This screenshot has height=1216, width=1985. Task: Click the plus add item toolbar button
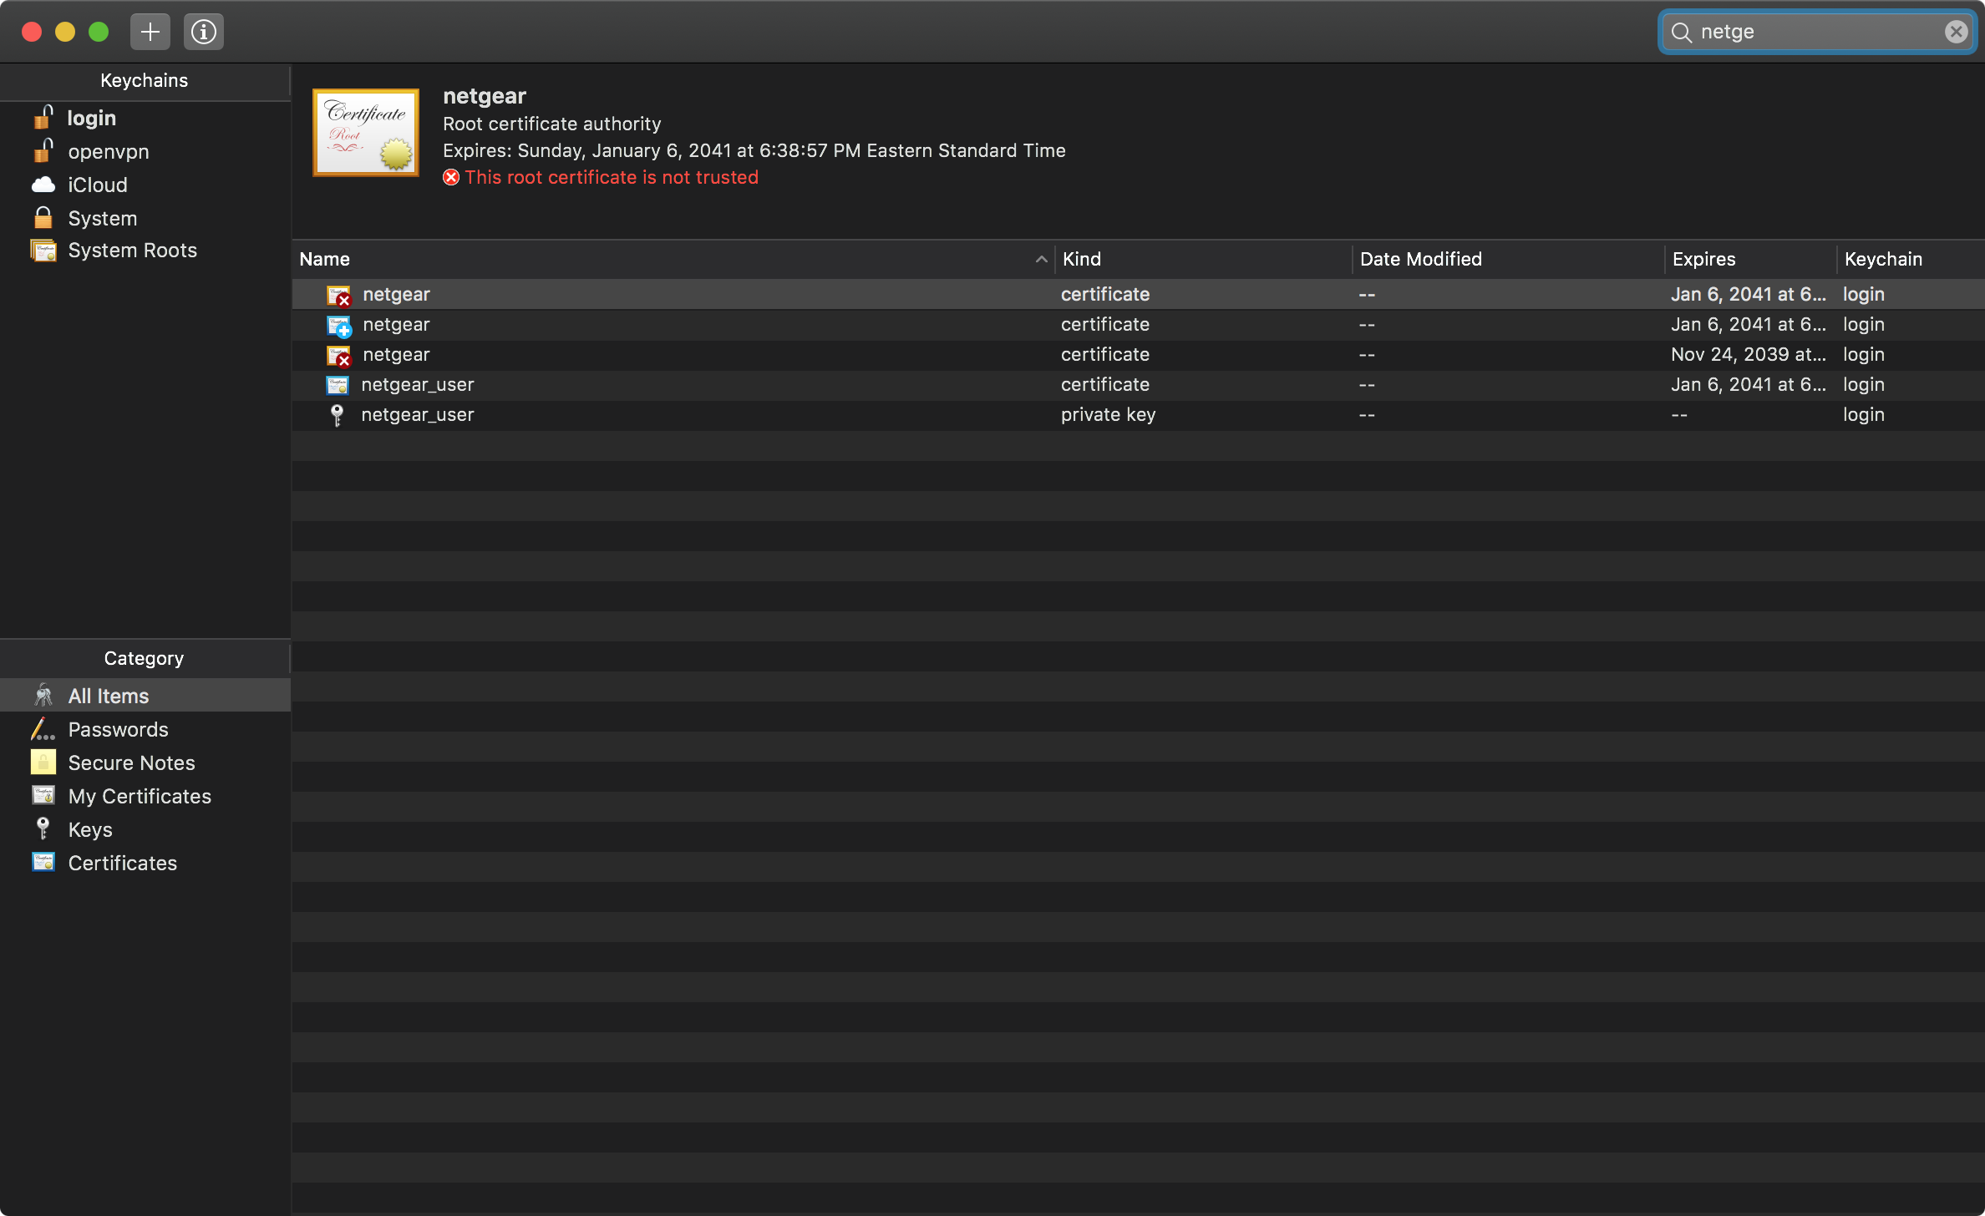pyautogui.click(x=150, y=32)
